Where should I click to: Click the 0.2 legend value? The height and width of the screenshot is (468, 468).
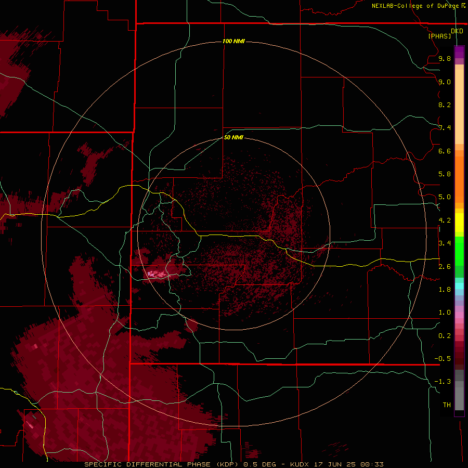coord(445,335)
